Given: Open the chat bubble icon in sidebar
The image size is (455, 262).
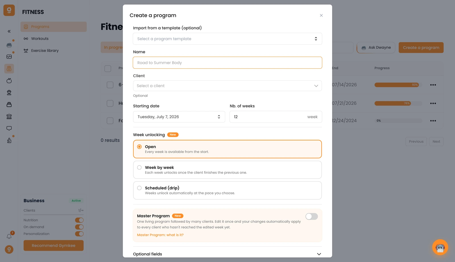Looking at the screenshot, I should click(x=9, y=128).
